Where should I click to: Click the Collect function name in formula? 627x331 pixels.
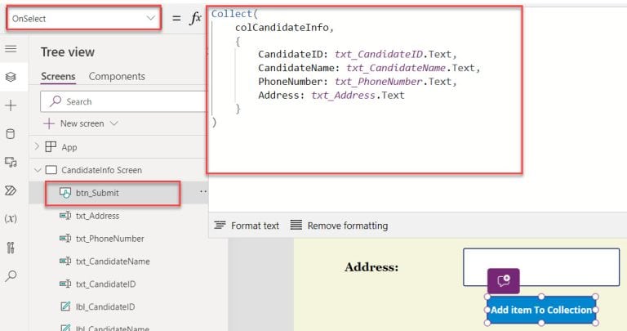233,14
